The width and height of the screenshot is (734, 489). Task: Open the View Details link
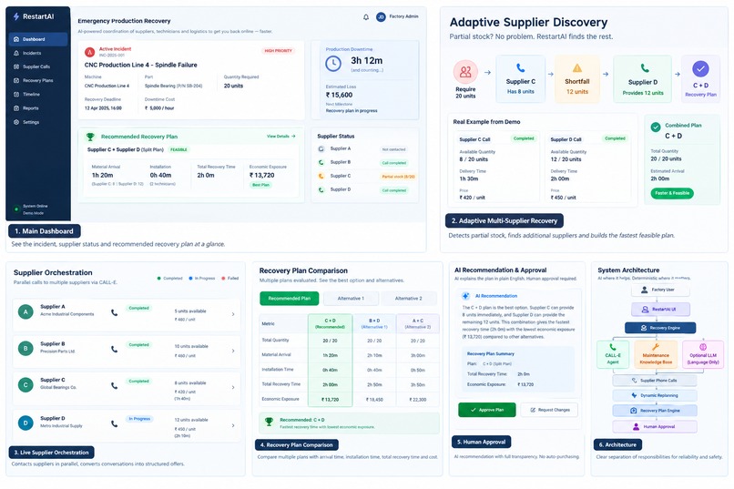(x=280, y=137)
